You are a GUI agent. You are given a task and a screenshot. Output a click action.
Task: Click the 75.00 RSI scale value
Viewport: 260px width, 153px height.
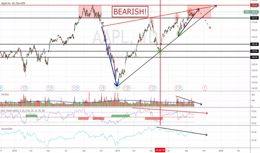click(x=254, y=112)
